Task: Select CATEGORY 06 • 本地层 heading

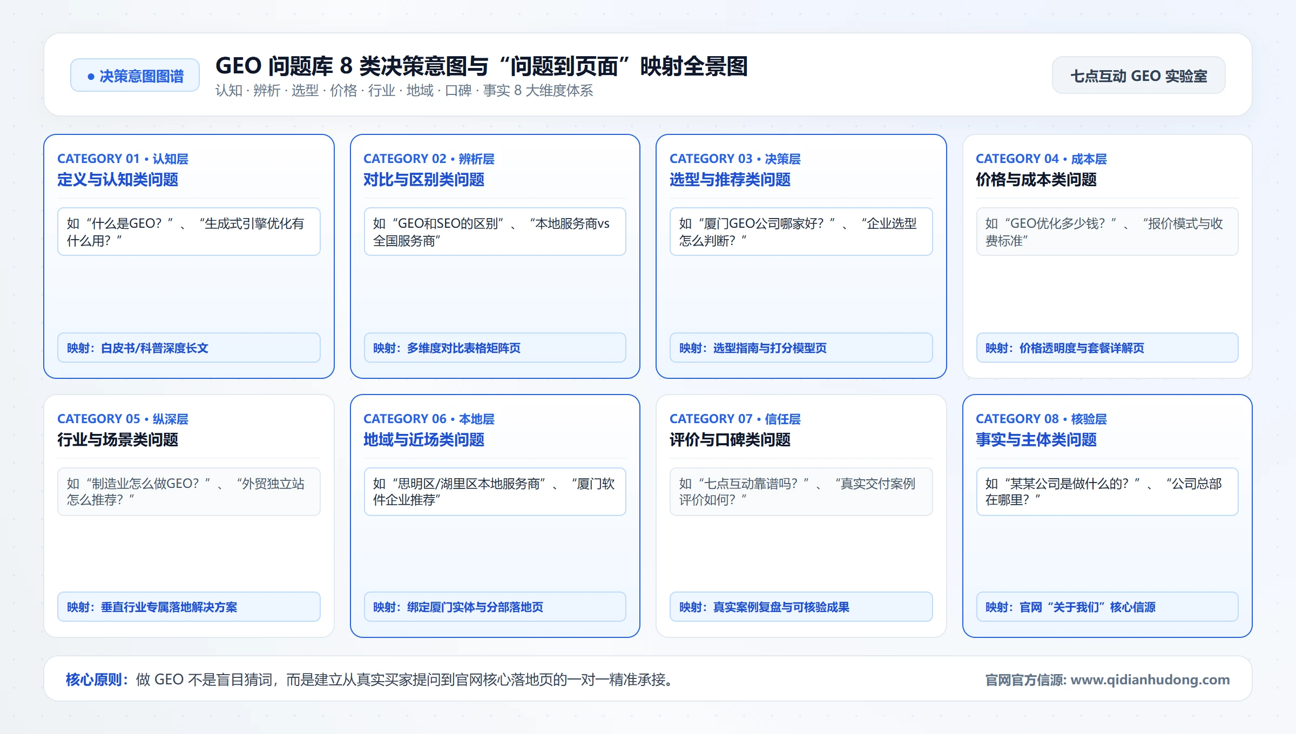Action: click(x=429, y=419)
